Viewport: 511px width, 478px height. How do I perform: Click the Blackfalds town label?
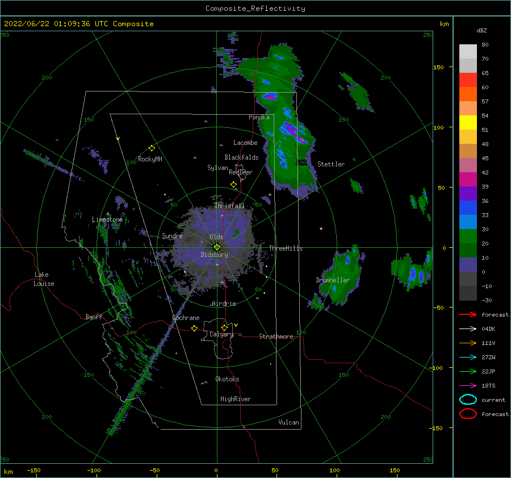241,157
